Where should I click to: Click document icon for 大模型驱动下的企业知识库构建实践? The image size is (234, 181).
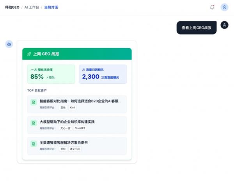point(34,123)
